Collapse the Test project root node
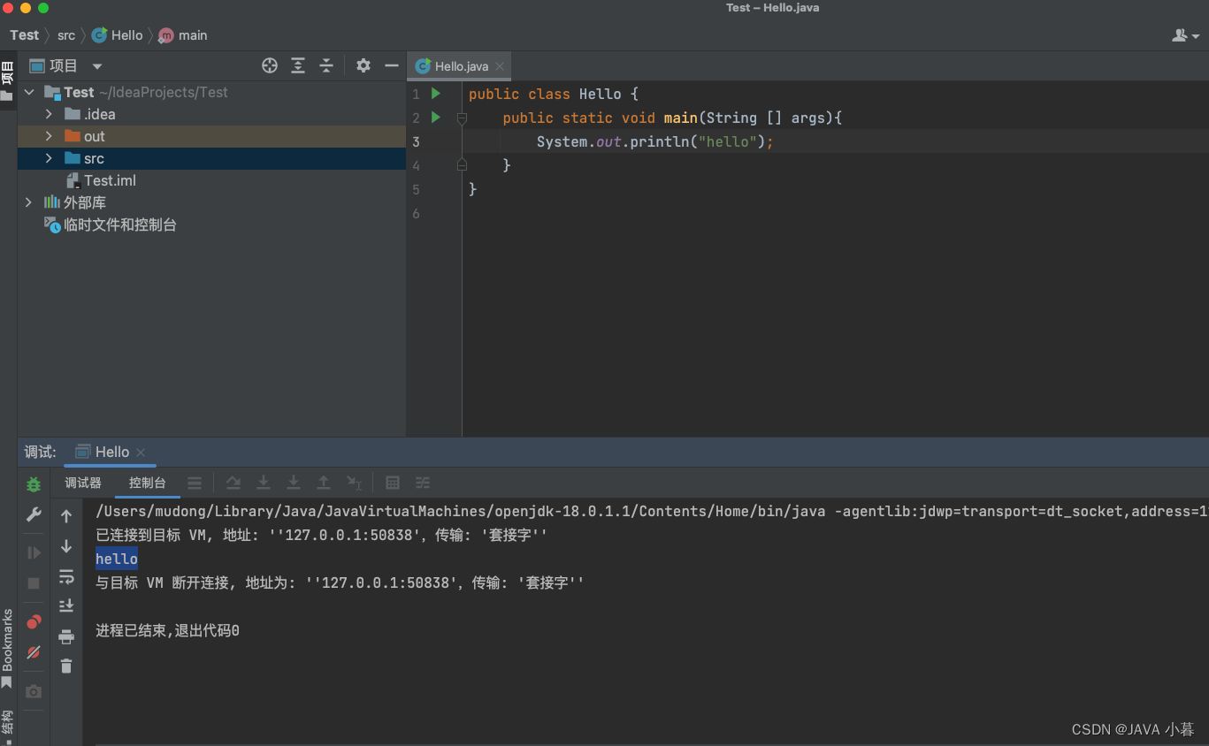 click(x=29, y=92)
